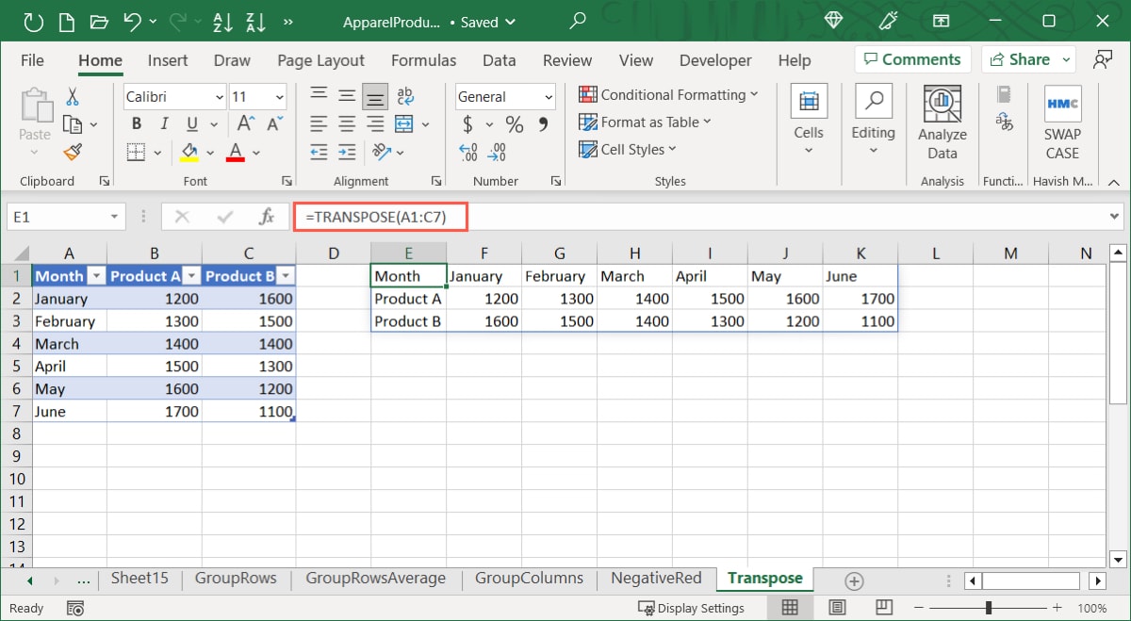Select the NegativeRed sheet tab
This screenshot has width=1131, height=621.
(x=656, y=578)
